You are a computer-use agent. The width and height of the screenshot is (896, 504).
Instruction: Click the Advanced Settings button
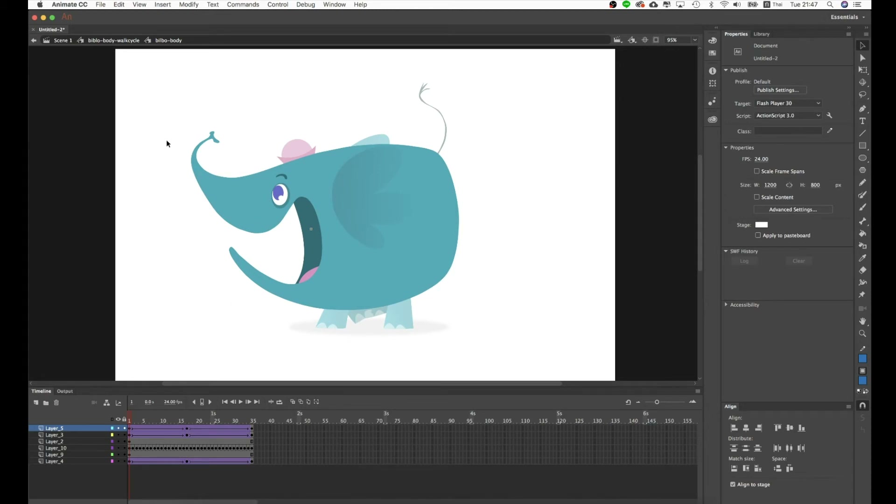[793, 210]
